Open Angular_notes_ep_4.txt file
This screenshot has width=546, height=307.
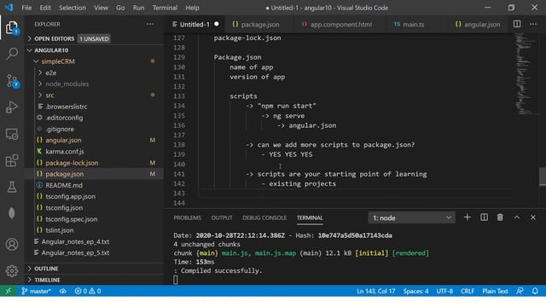[x=75, y=241]
